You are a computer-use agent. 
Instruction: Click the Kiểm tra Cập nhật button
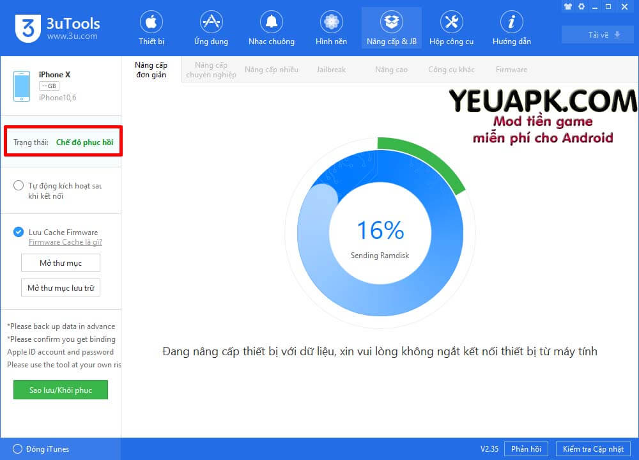[x=593, y=449]
